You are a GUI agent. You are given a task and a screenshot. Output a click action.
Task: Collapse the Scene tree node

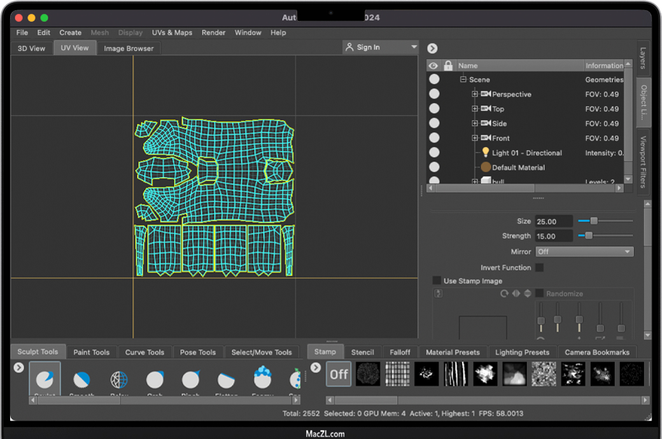[x=463, y=80]
